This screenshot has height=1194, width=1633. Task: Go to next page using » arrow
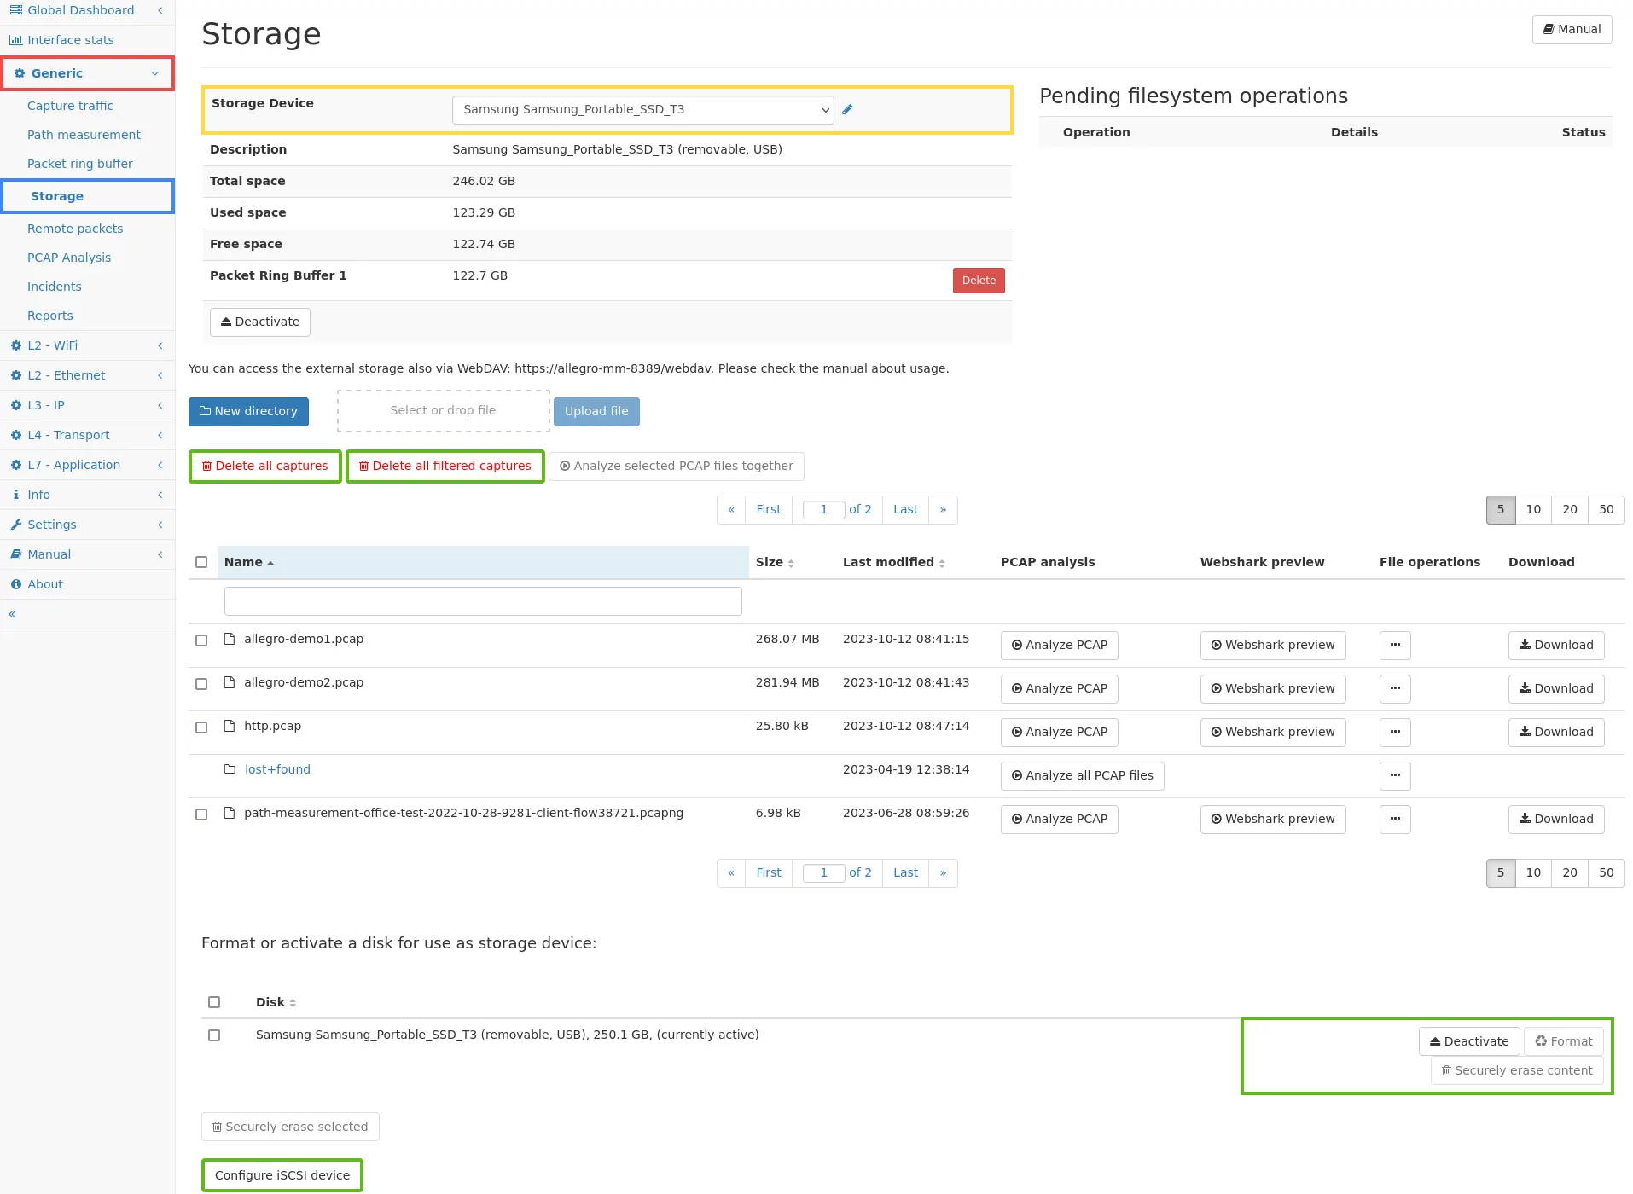[x=943, y=510]
